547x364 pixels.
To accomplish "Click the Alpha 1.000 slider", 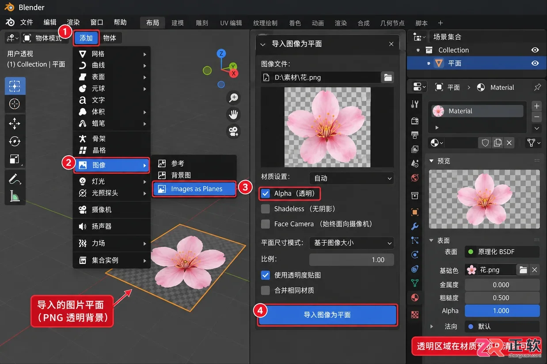I will click(x=502, y=311).
